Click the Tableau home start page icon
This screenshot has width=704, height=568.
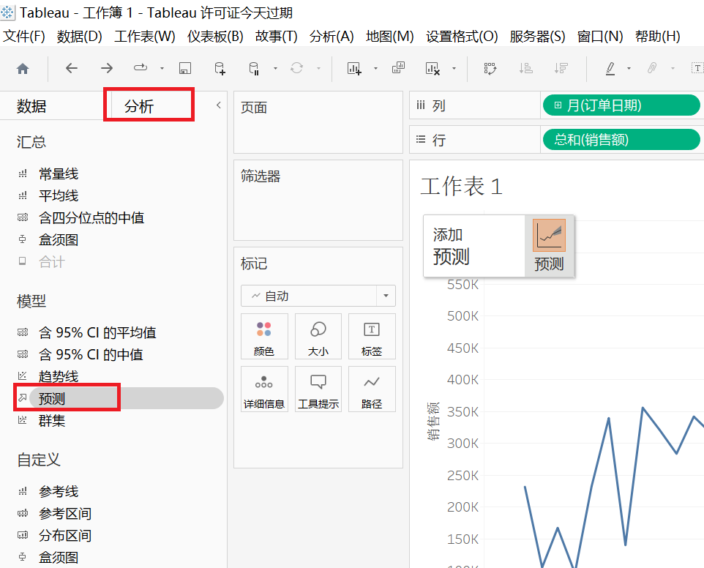click(x=23, y=69)
